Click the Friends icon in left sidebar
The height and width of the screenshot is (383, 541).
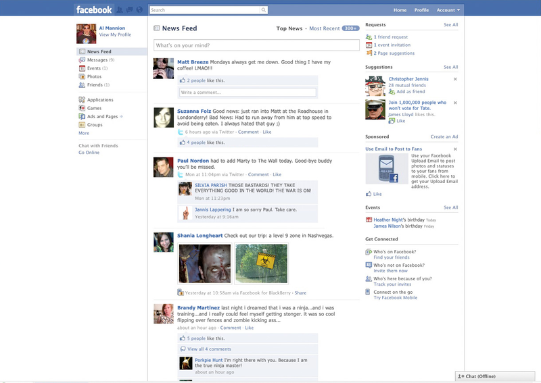coord(82,85)
